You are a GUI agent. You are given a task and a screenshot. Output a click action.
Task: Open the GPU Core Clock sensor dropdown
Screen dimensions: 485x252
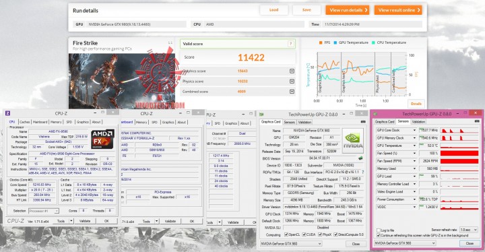[414, 130]
